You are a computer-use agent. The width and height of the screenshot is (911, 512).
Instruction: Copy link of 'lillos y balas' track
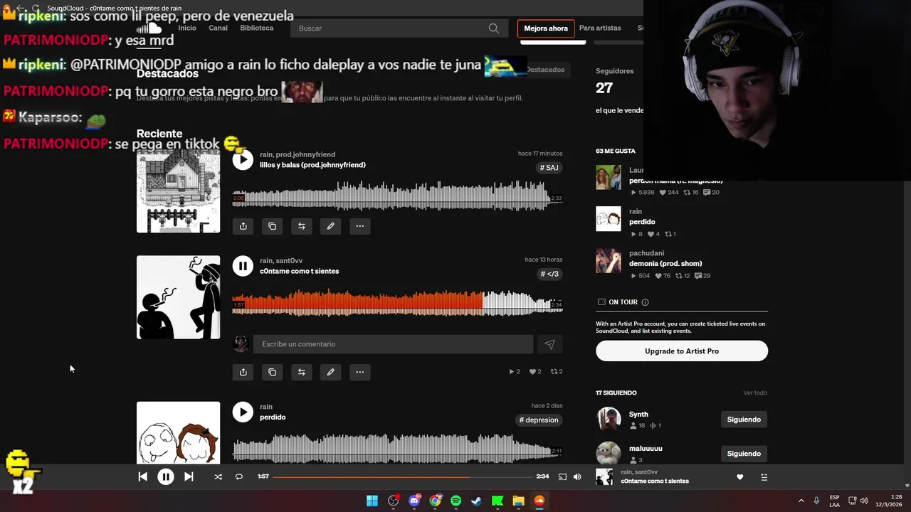point(272,226)
